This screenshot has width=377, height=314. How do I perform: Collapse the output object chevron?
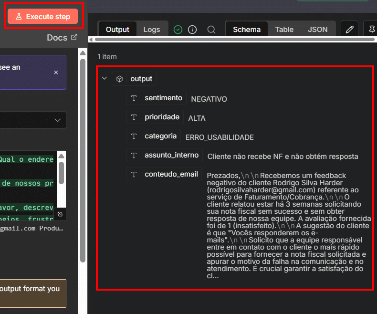click(x=105, y=78)
